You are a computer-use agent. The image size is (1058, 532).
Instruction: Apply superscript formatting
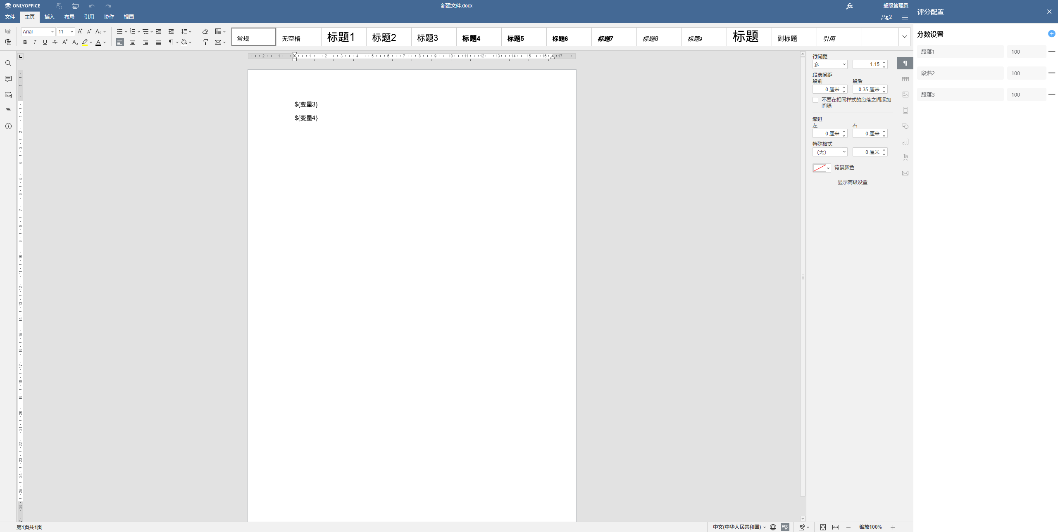[65, 42]
